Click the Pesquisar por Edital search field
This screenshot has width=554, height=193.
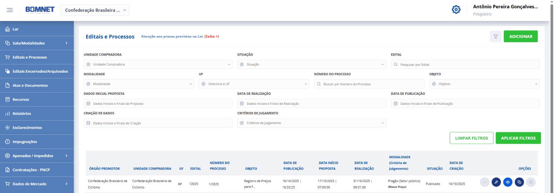[x=465, y=64]
